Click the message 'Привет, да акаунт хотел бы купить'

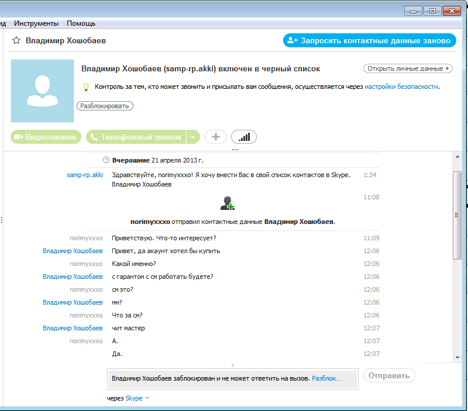(x=166, y=251)
